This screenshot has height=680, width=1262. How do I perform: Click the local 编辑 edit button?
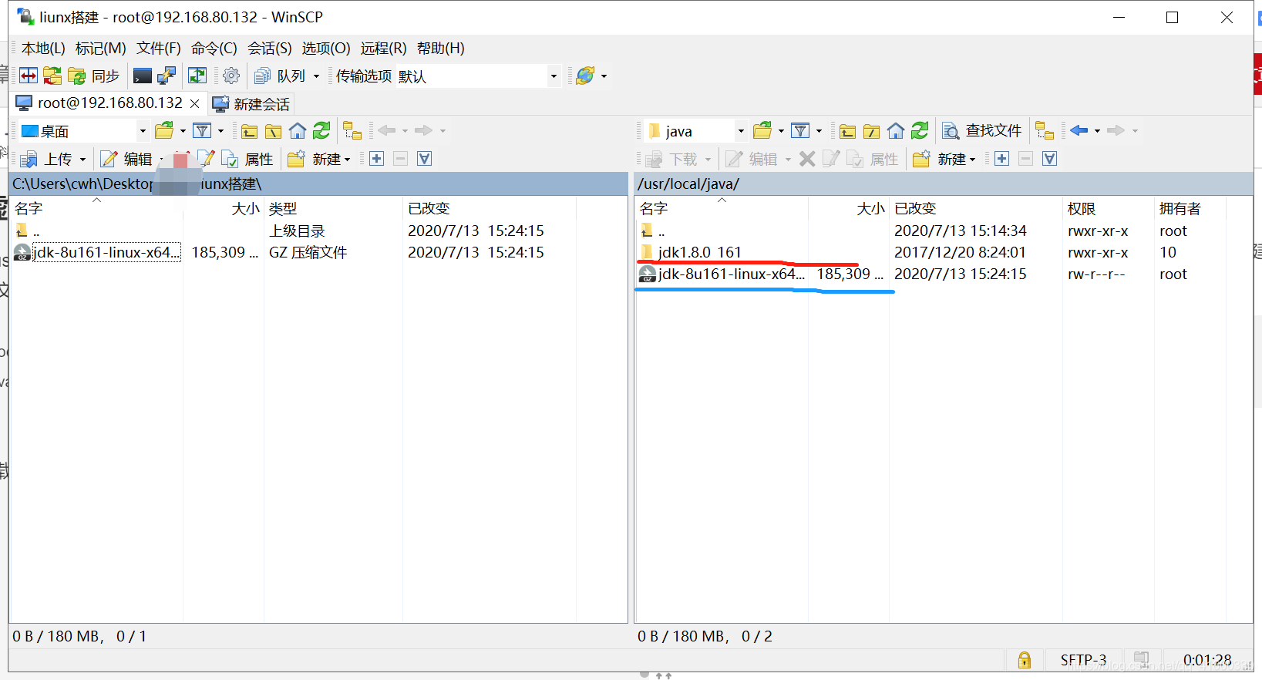point(127,159)
